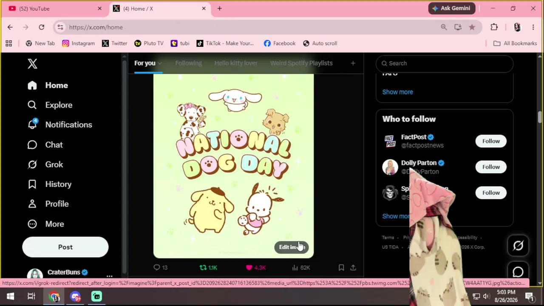This screenshot has height=306, width=544.
Task: Open Chat in the left sidebar
Action: coord(45,145)
